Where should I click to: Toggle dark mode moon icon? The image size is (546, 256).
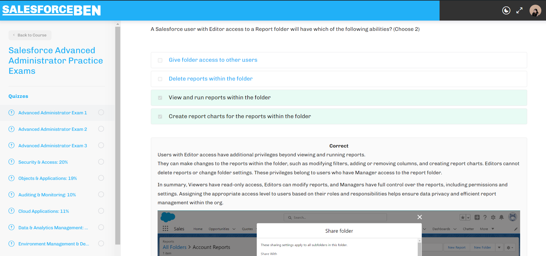coord(506,11)
